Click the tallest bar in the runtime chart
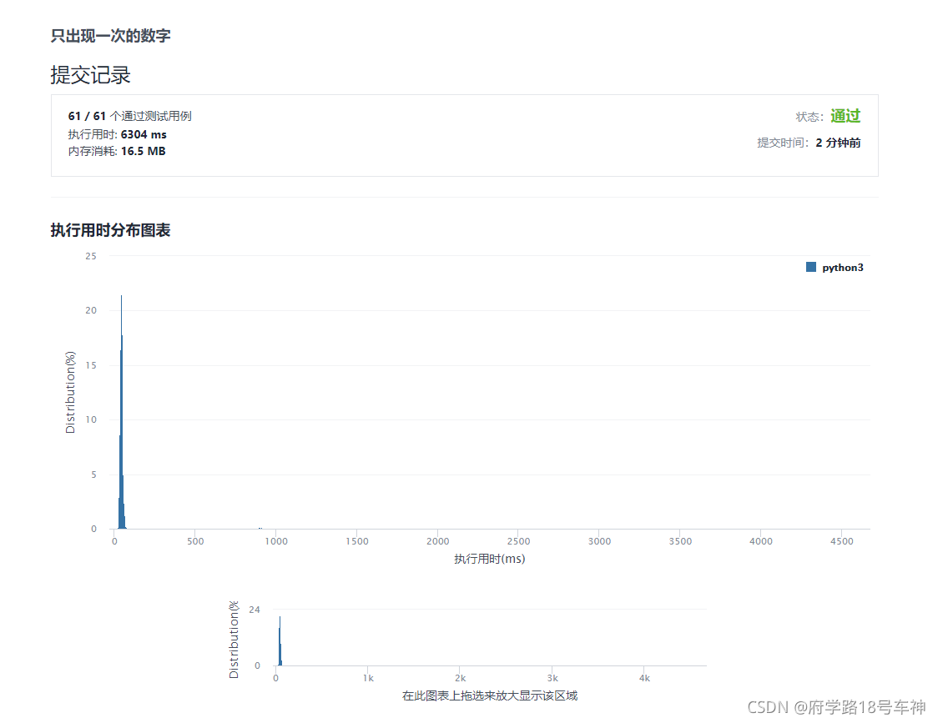Image resolution: width=938 pixels, height=723 pixels. pos(122,411)
